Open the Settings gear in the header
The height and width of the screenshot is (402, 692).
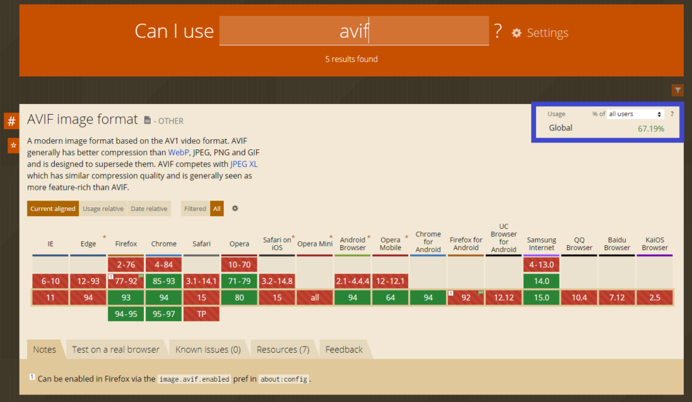point(517,32)
